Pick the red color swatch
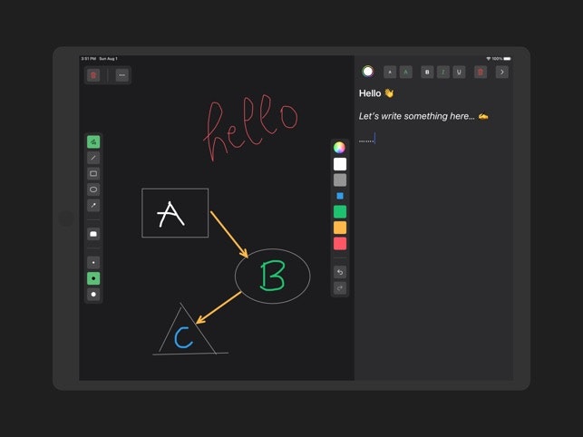583x437 pixels. [x=340, y=244]
